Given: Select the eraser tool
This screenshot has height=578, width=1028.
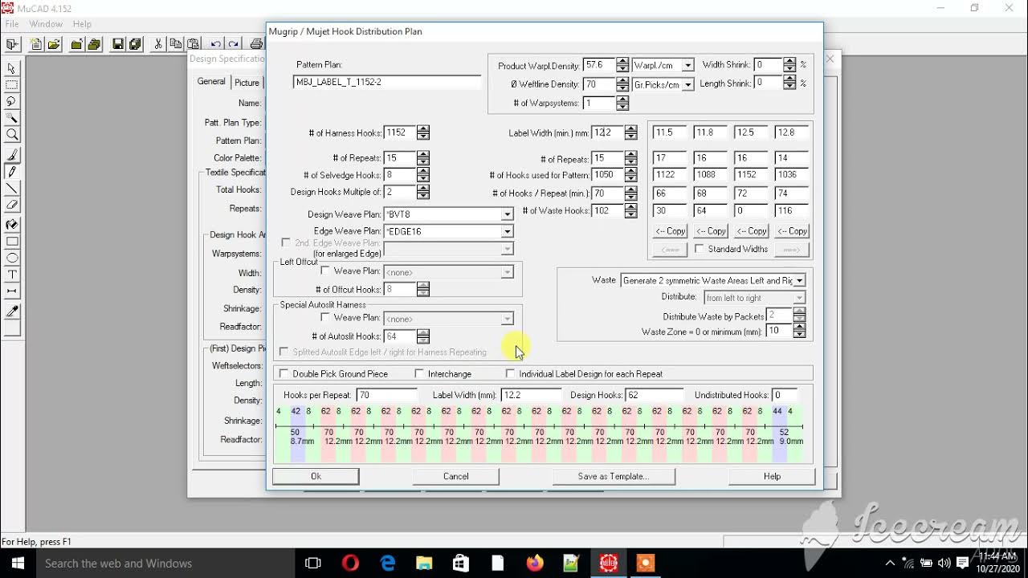Looking at the screenshot, I should click(12, 205).
